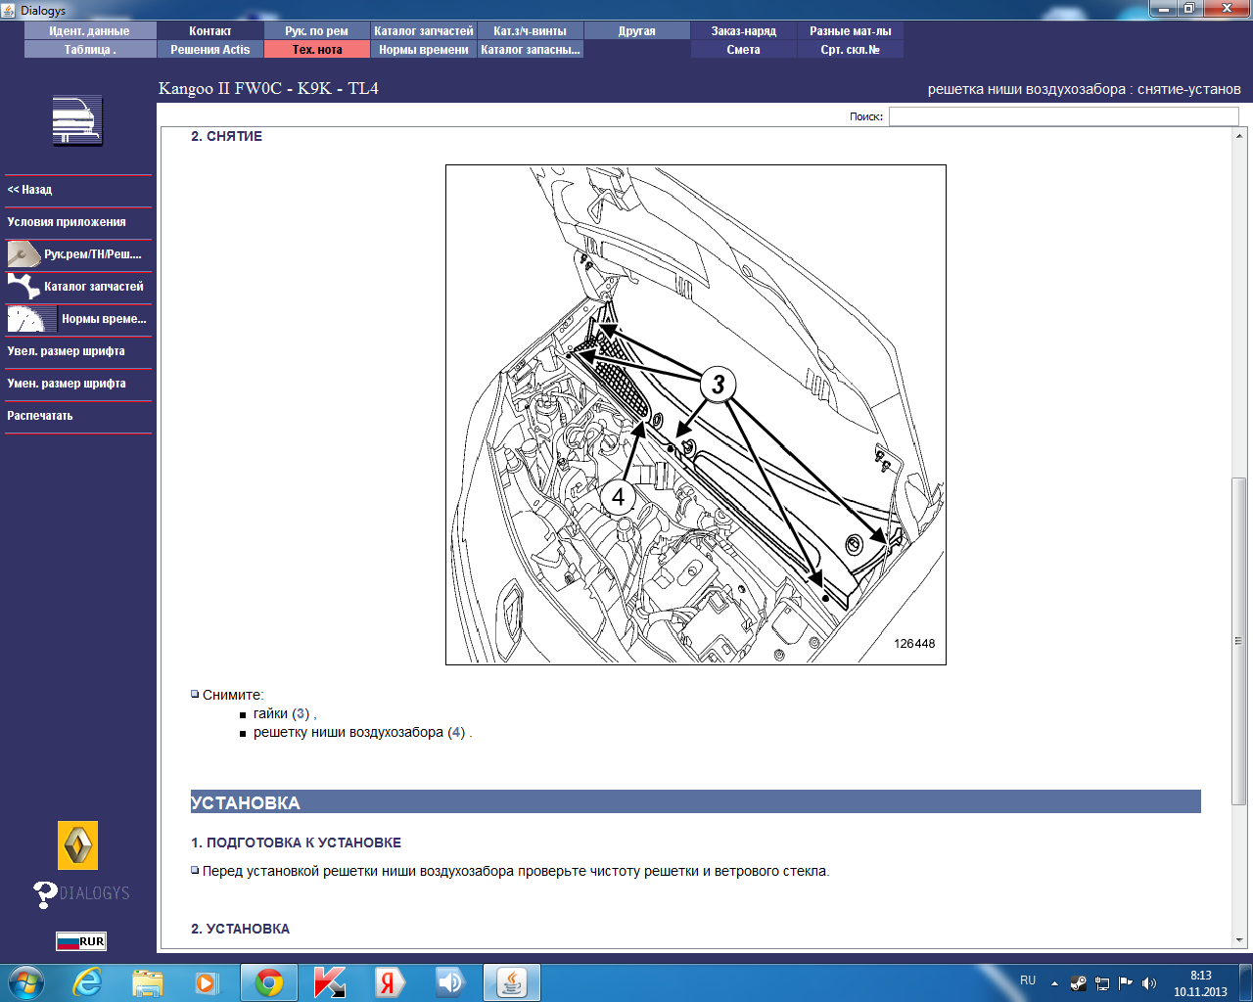Click the УСТАНОВКА section header
The image size is (1253, 1002).
coord(695,802)
